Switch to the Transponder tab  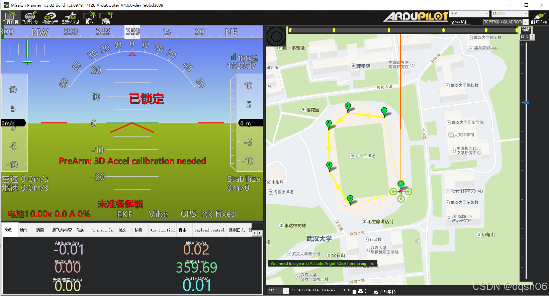[103, 230]
